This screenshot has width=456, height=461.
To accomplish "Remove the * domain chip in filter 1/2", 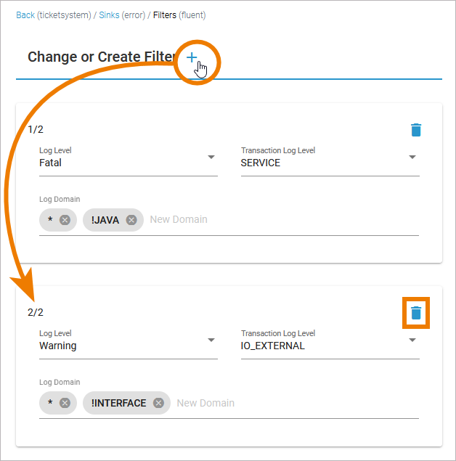I will [x=65, y=220].
